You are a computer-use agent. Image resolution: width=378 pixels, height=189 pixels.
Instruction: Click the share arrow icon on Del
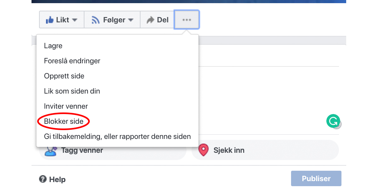point(150,20)
